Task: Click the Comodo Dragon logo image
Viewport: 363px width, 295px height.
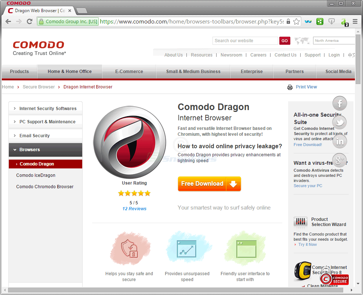Action: 130,142
